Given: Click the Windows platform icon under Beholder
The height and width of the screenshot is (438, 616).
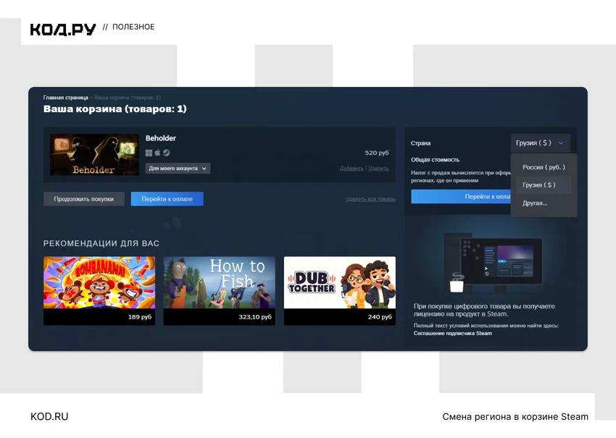Looking at the screenshot, I should tap(149, 153).
